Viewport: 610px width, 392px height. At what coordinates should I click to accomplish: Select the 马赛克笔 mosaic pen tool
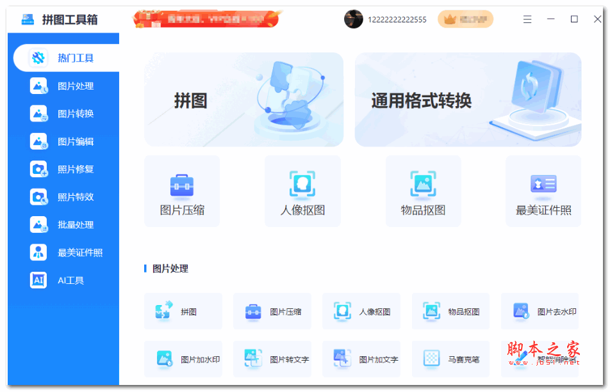pyautogui.click(x=450, y=359)
